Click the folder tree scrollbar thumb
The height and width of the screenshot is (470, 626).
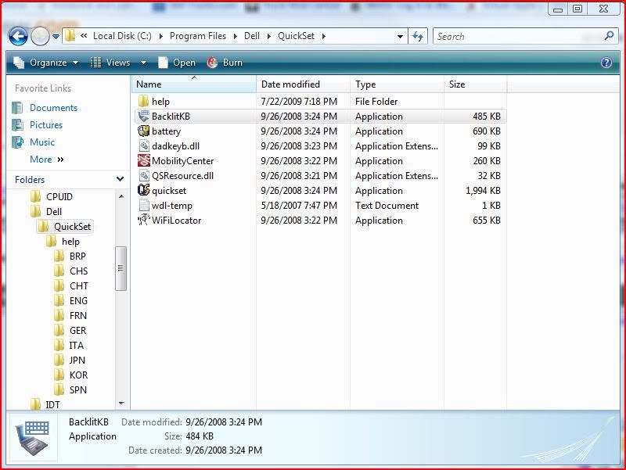121,268
